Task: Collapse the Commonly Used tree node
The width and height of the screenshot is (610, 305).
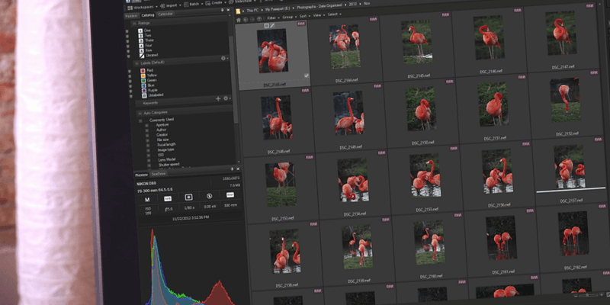Action: 140,120
